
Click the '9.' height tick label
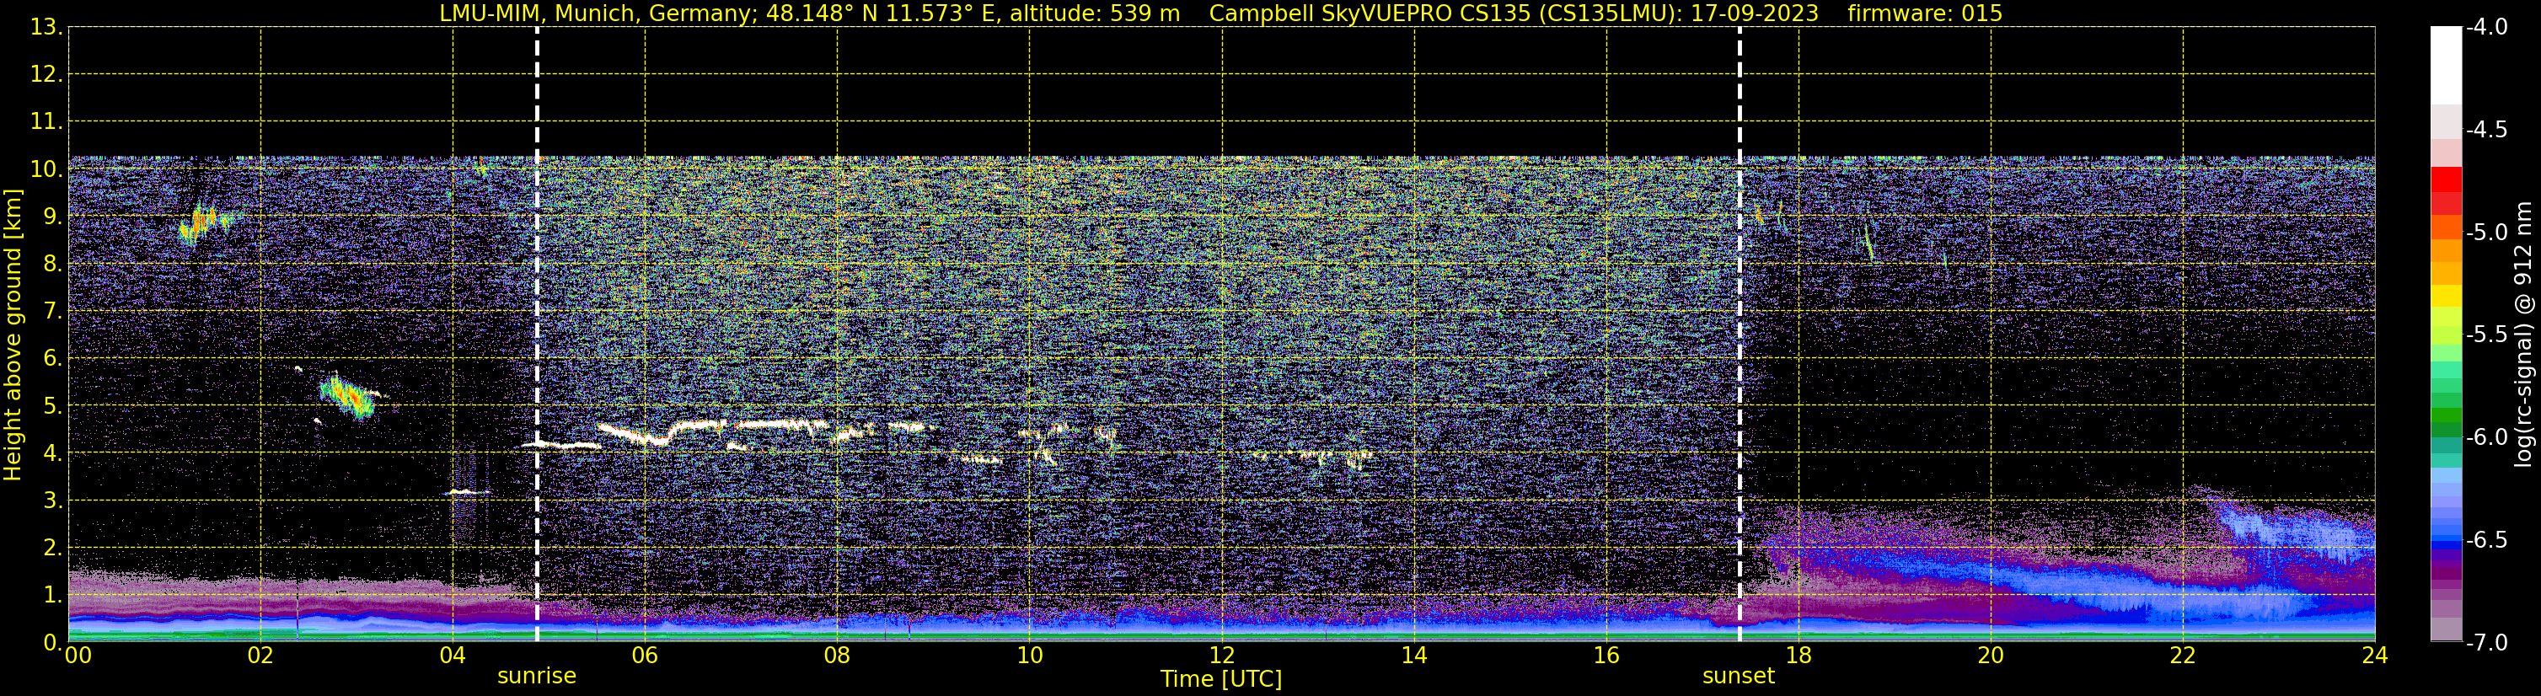(53, 216)
